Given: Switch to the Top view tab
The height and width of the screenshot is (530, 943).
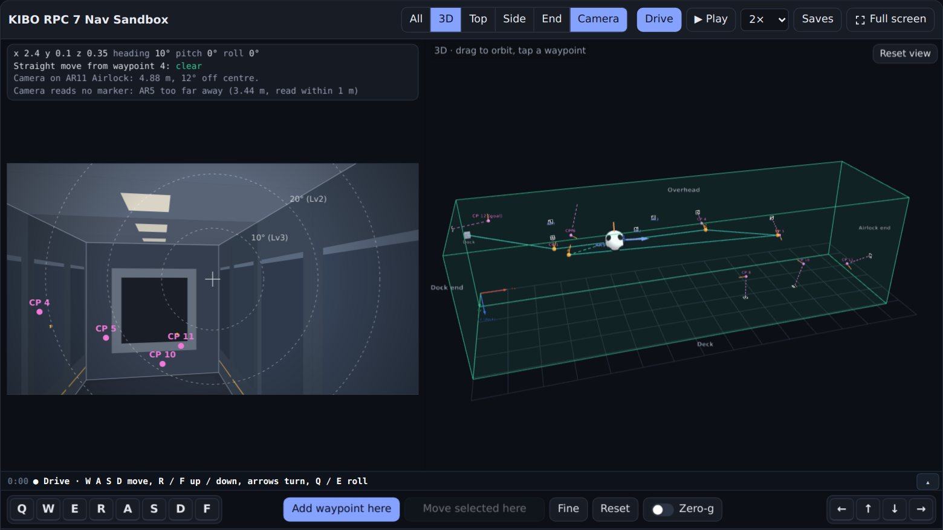Looking at the screenshot, I should 478,19.
